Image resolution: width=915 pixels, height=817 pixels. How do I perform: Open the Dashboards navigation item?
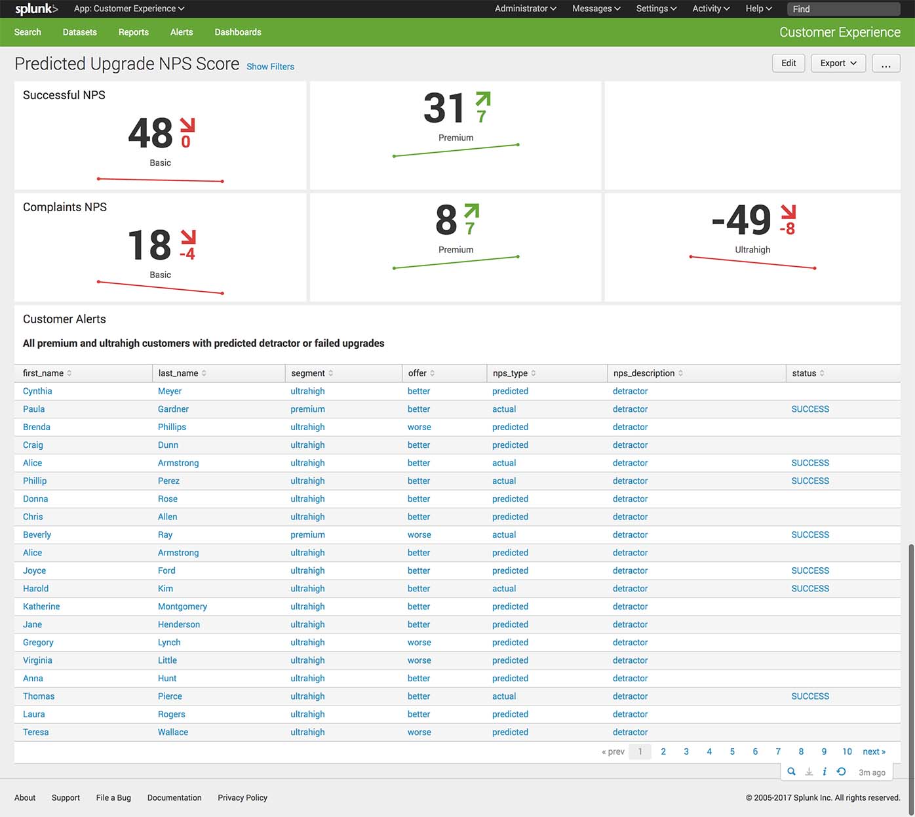(237, 31)
